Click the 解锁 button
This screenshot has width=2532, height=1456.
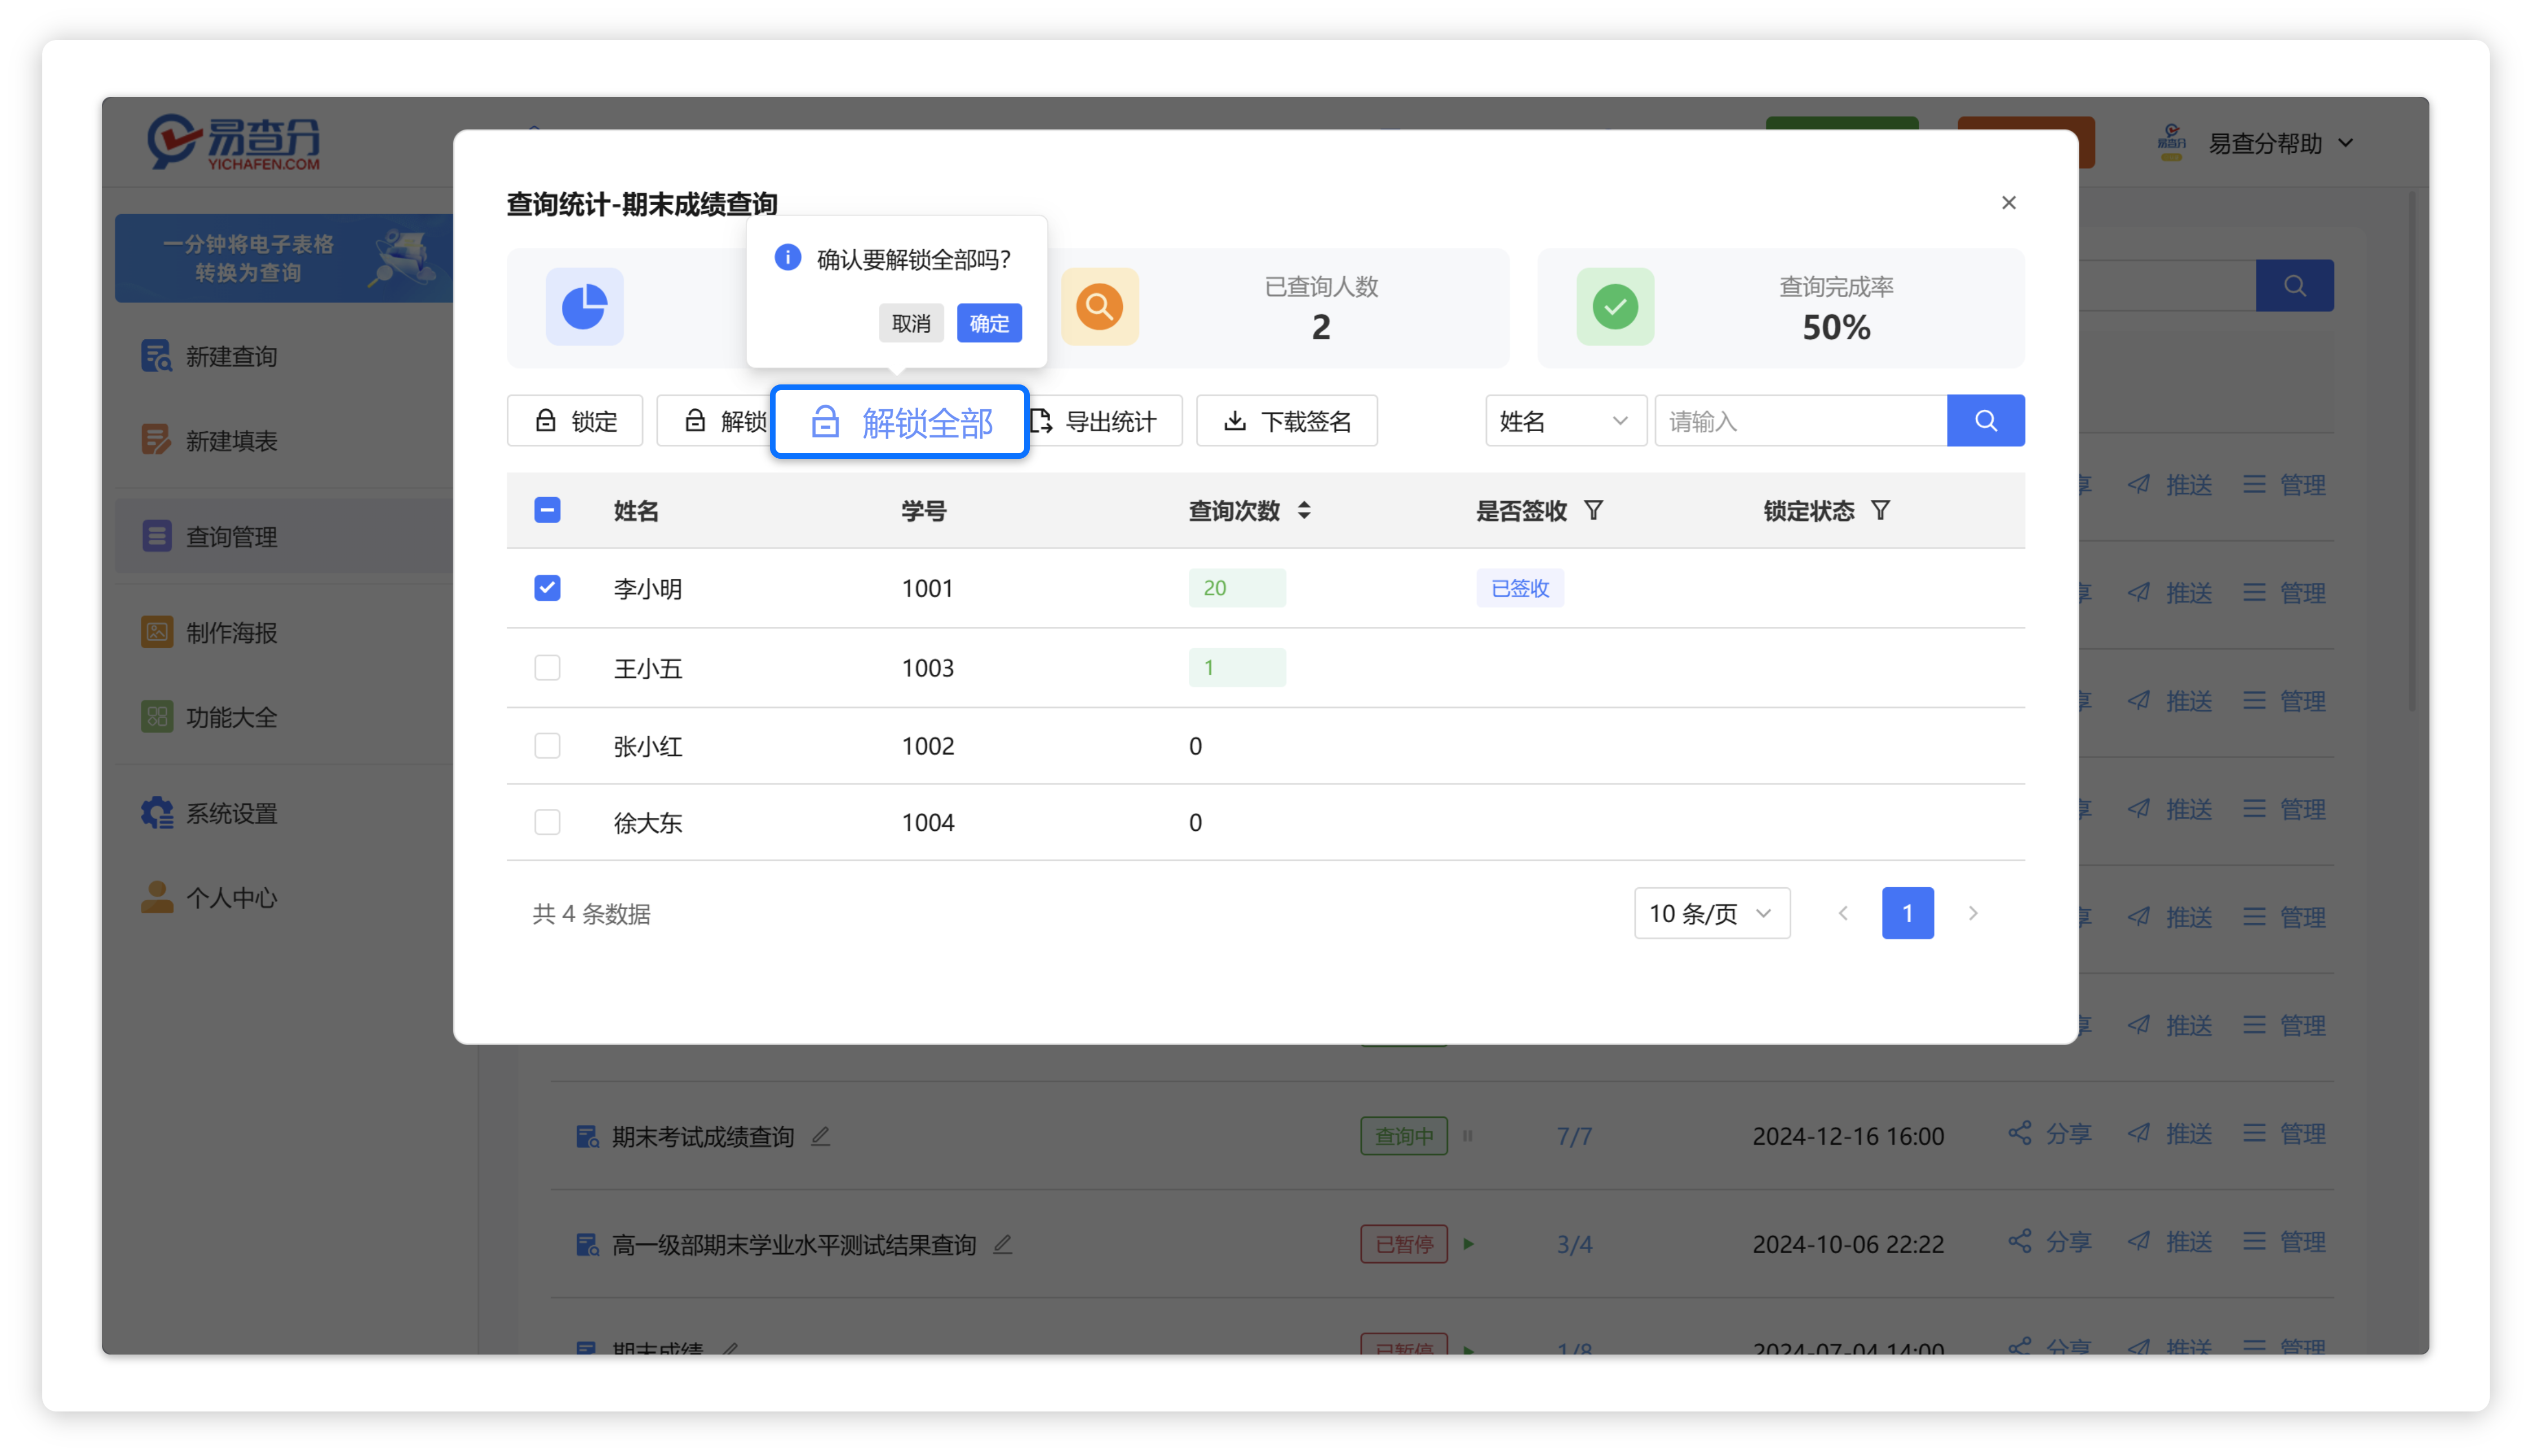point(714,421)
